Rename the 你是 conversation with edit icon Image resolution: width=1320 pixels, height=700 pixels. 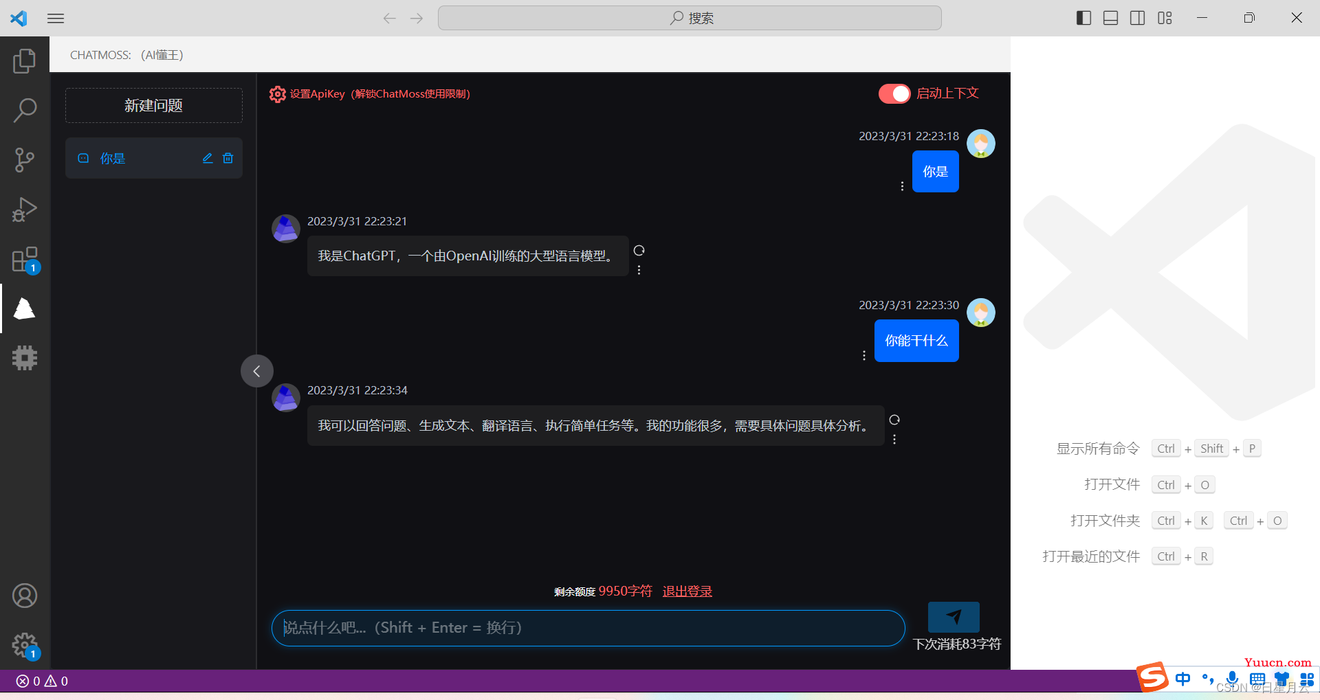pyautogui.click(x=208, y=158)
